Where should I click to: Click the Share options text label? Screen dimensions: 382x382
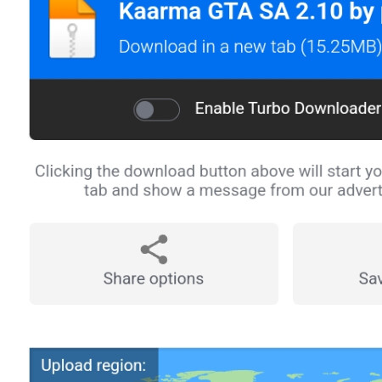[x=154, y=278]
